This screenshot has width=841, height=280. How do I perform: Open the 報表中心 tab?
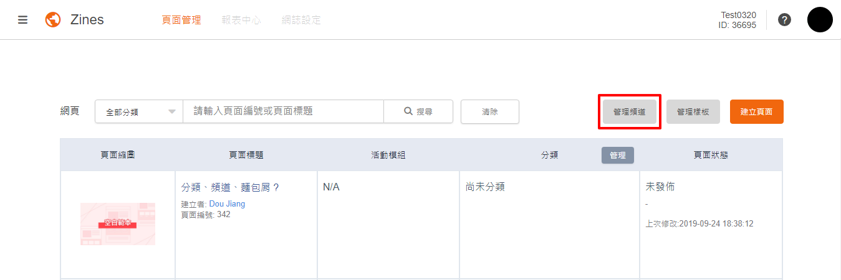click(x=241, y=20)
